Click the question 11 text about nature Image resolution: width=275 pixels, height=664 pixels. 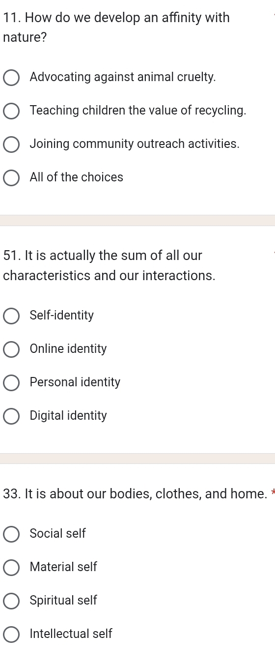[x=116, y=28]
